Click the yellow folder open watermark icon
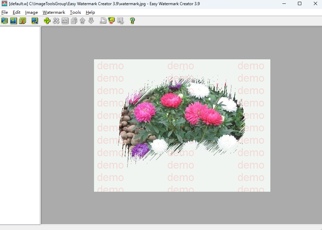Image resolution: width=322 pixels, height=230 pixels. [x=112, y=21]
